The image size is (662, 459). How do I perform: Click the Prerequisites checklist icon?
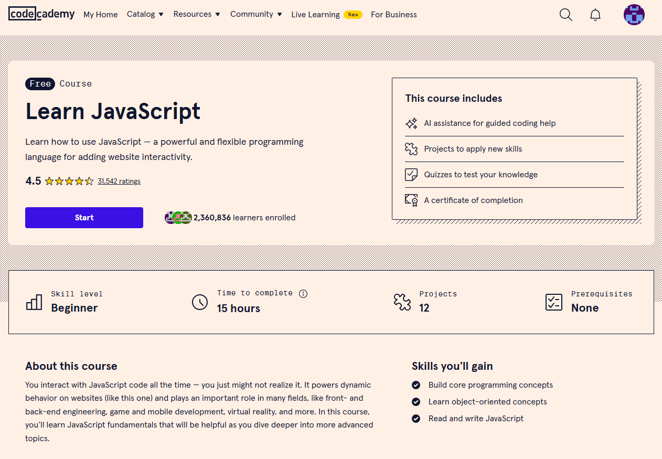coord(554,302)
